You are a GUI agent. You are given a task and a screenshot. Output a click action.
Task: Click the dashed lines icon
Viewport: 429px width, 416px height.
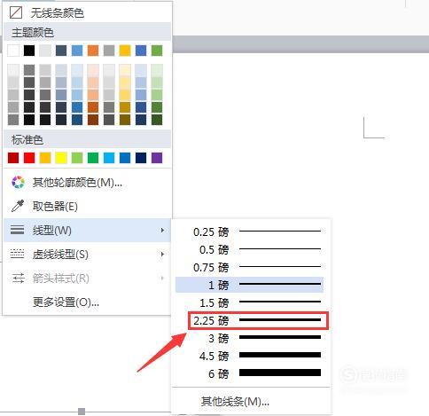[17, 254]
